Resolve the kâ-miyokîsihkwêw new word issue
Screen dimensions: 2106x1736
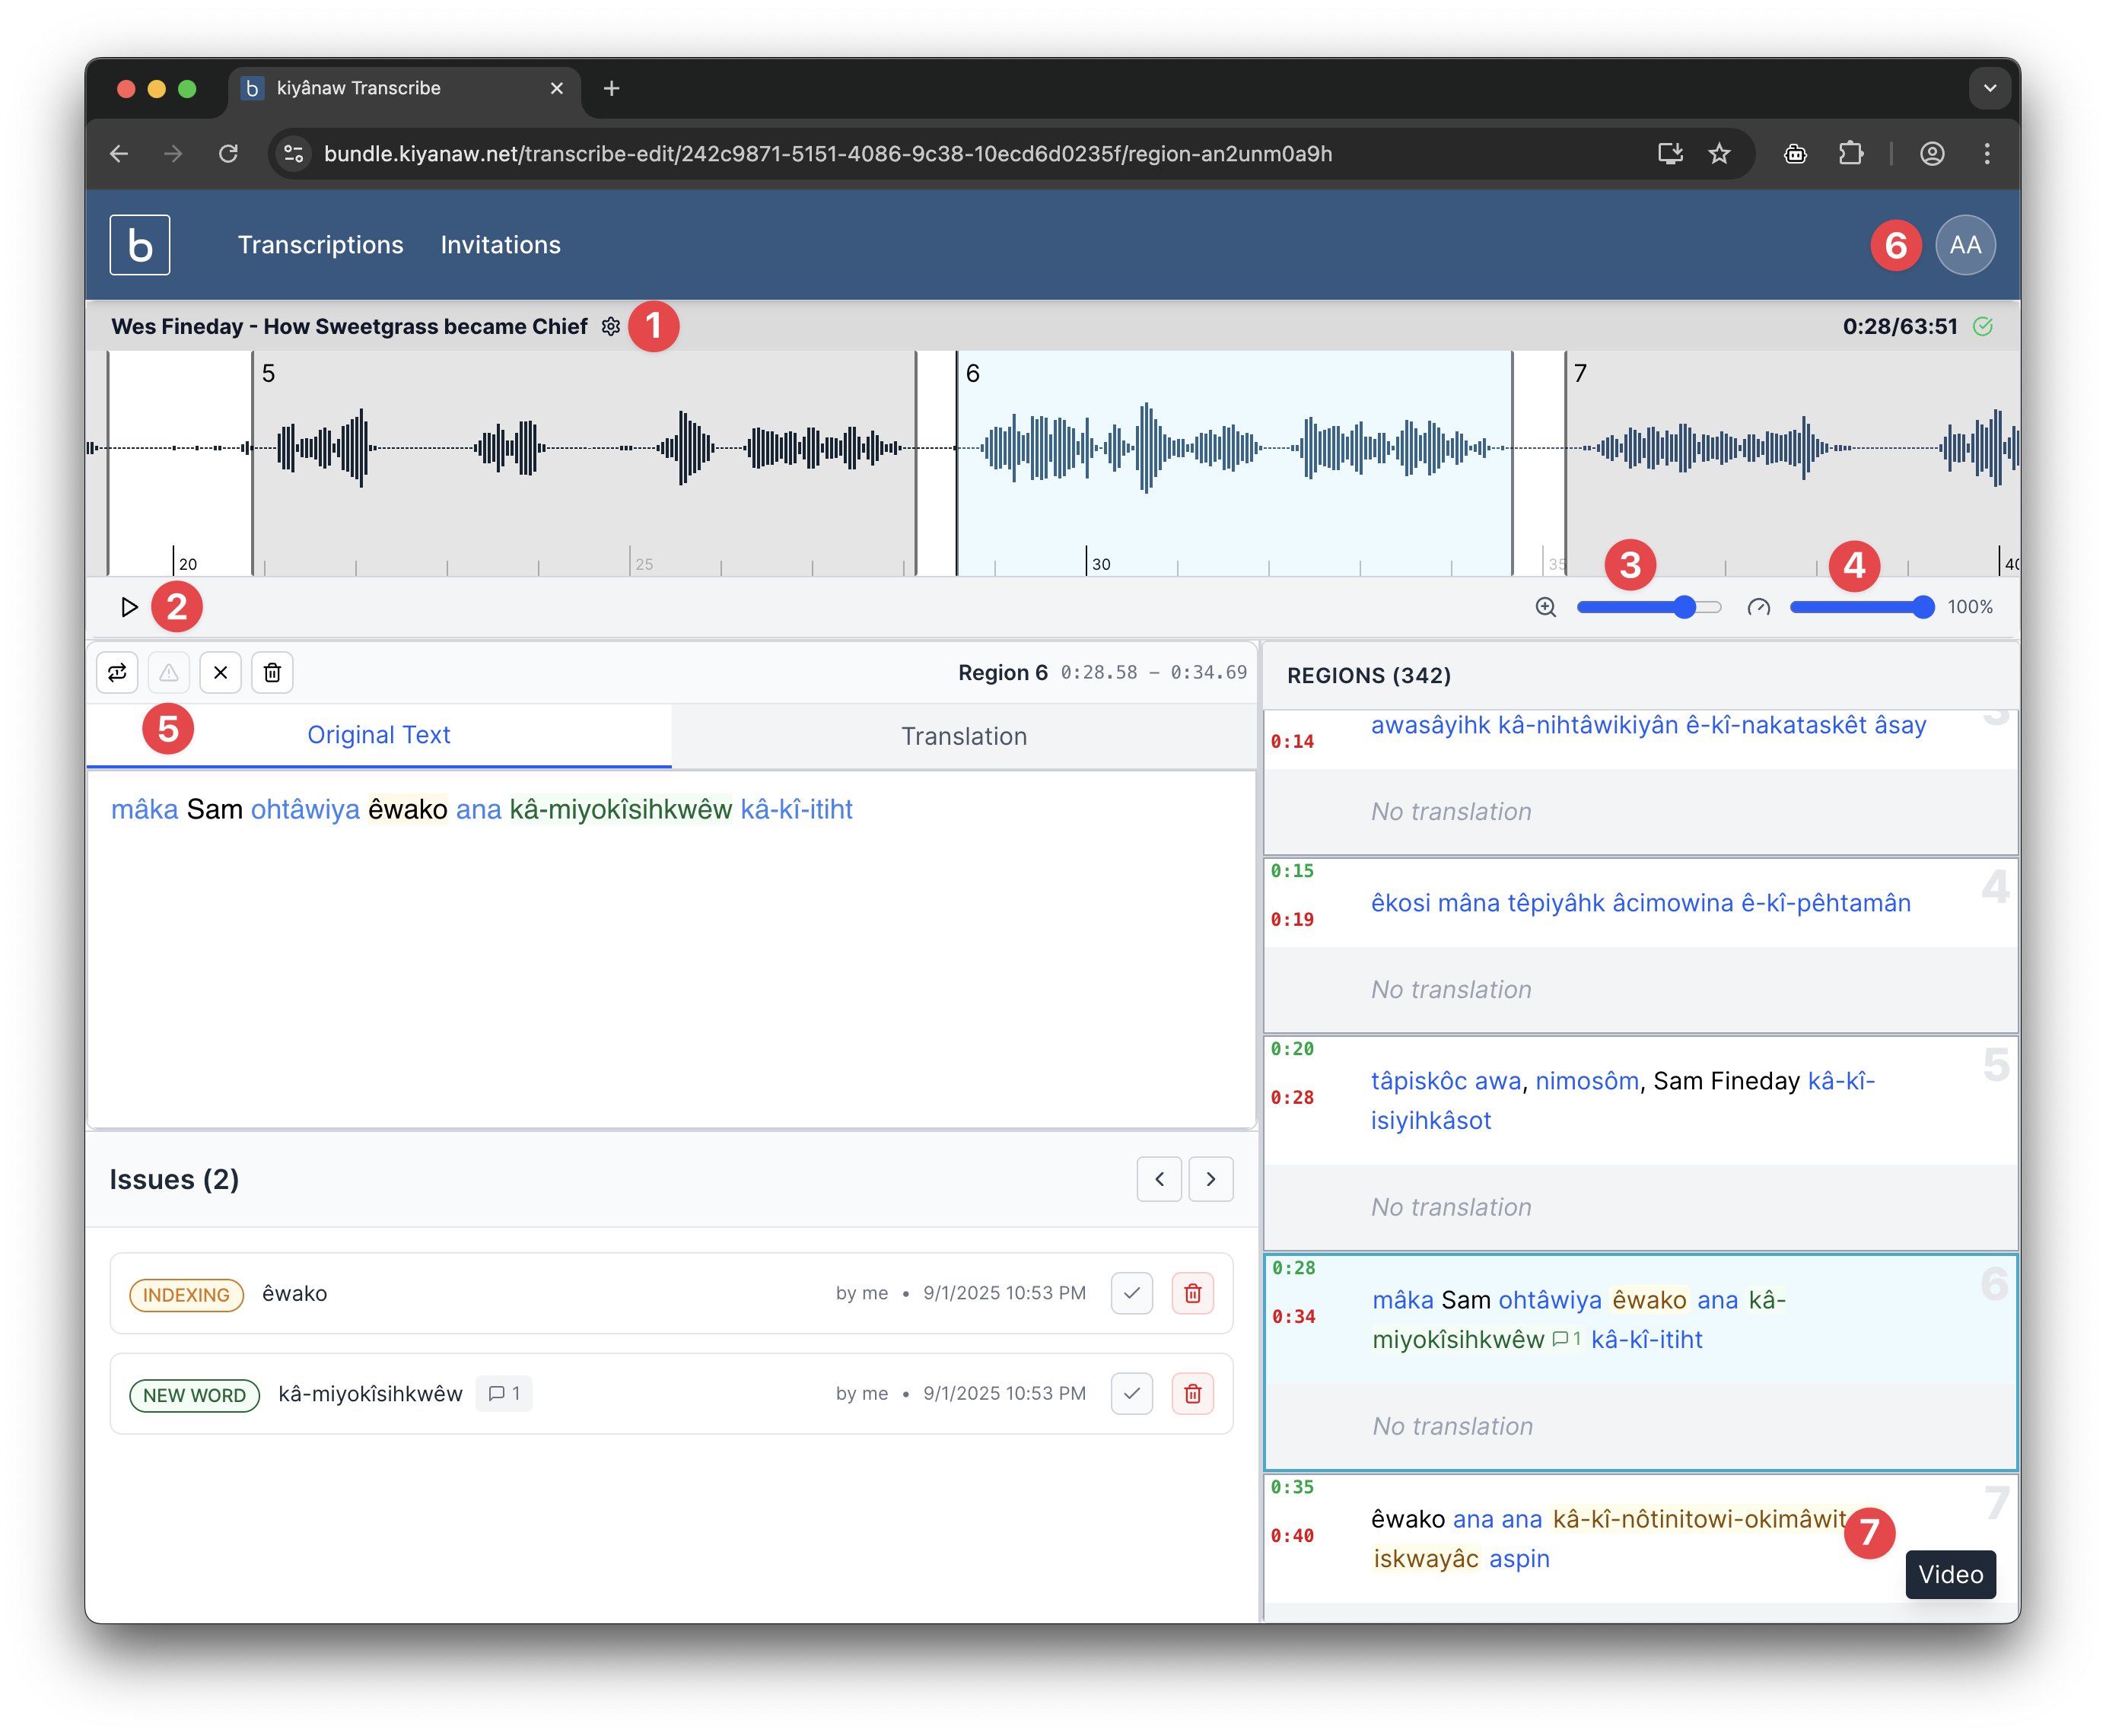point(1132,1394)
